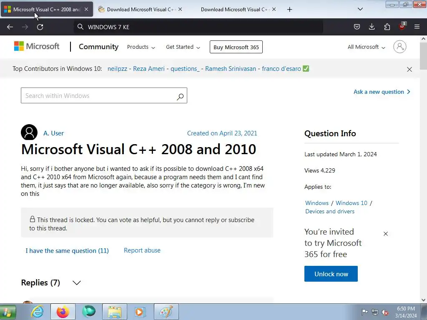Click the muted volume tray icon
Image resolution: width=427 pixels, height=320 pixels.
385,312
